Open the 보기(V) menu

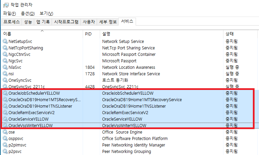point(46,13)
